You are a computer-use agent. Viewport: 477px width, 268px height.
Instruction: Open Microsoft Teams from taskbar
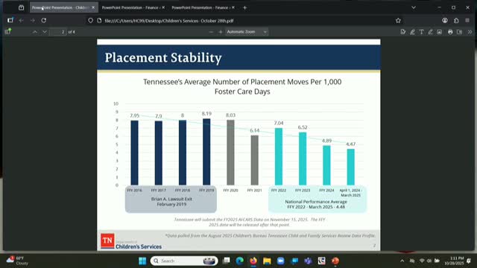tap(308, 261)
